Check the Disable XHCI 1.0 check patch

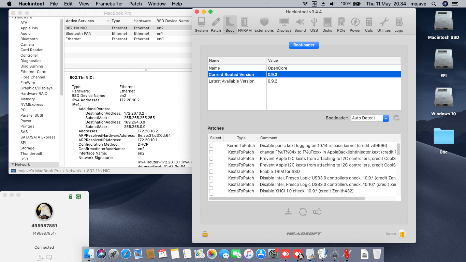click(x=211, y=191)
